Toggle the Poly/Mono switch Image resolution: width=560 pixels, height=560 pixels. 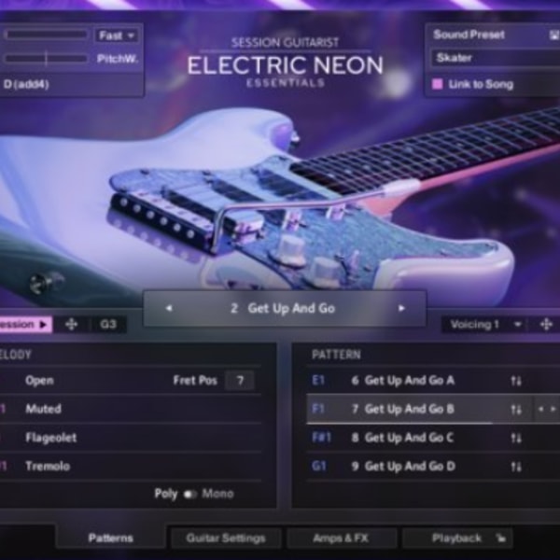[x=189, y=494]
